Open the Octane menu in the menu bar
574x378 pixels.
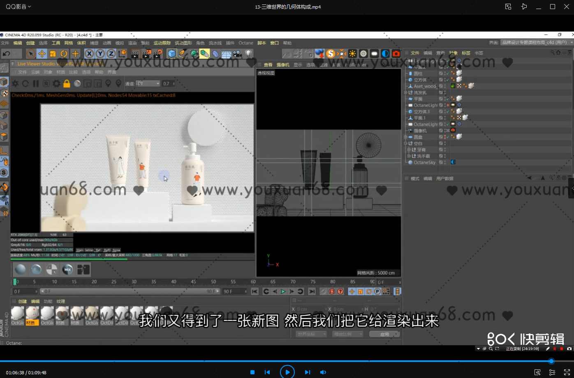tap(246, 43)
